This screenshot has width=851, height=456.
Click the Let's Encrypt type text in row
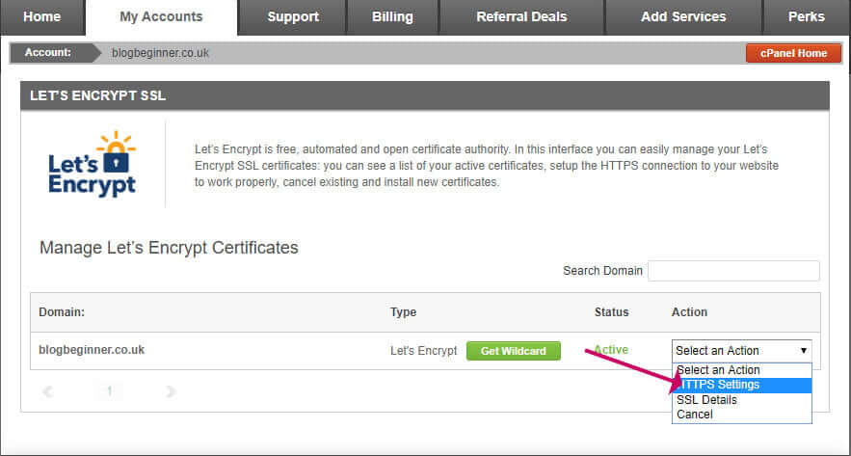[424, 351]
